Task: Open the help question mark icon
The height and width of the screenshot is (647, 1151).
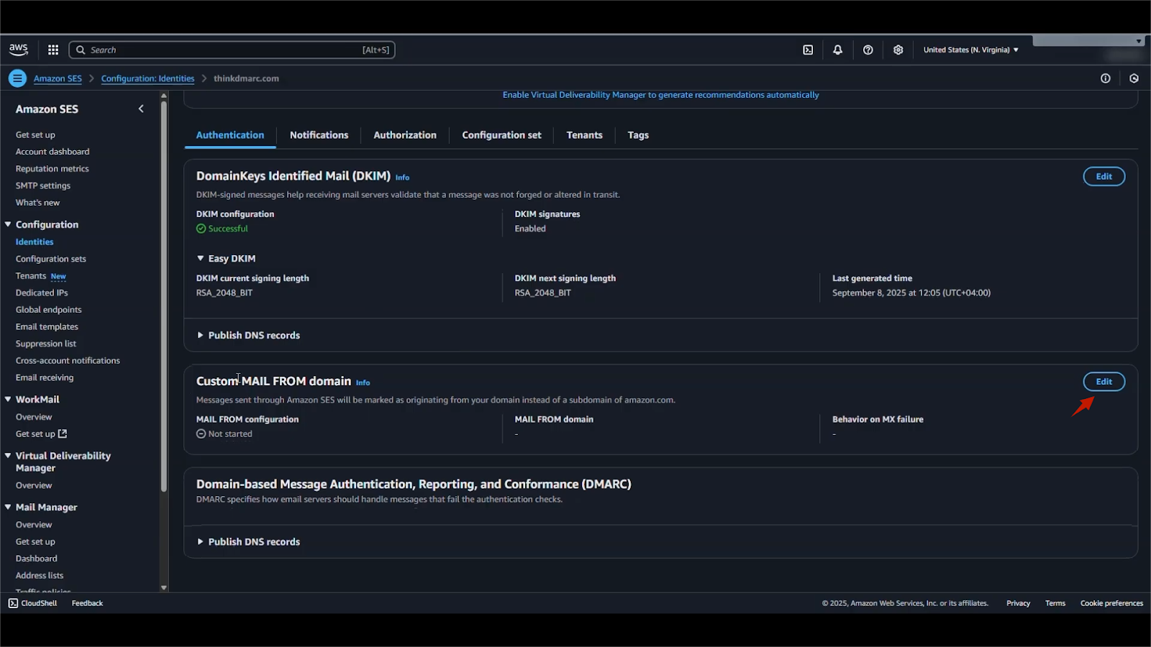Action: point(868,50)
